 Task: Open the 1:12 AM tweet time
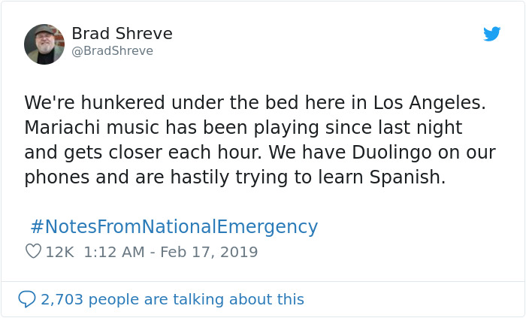click(x=114, y=252)
